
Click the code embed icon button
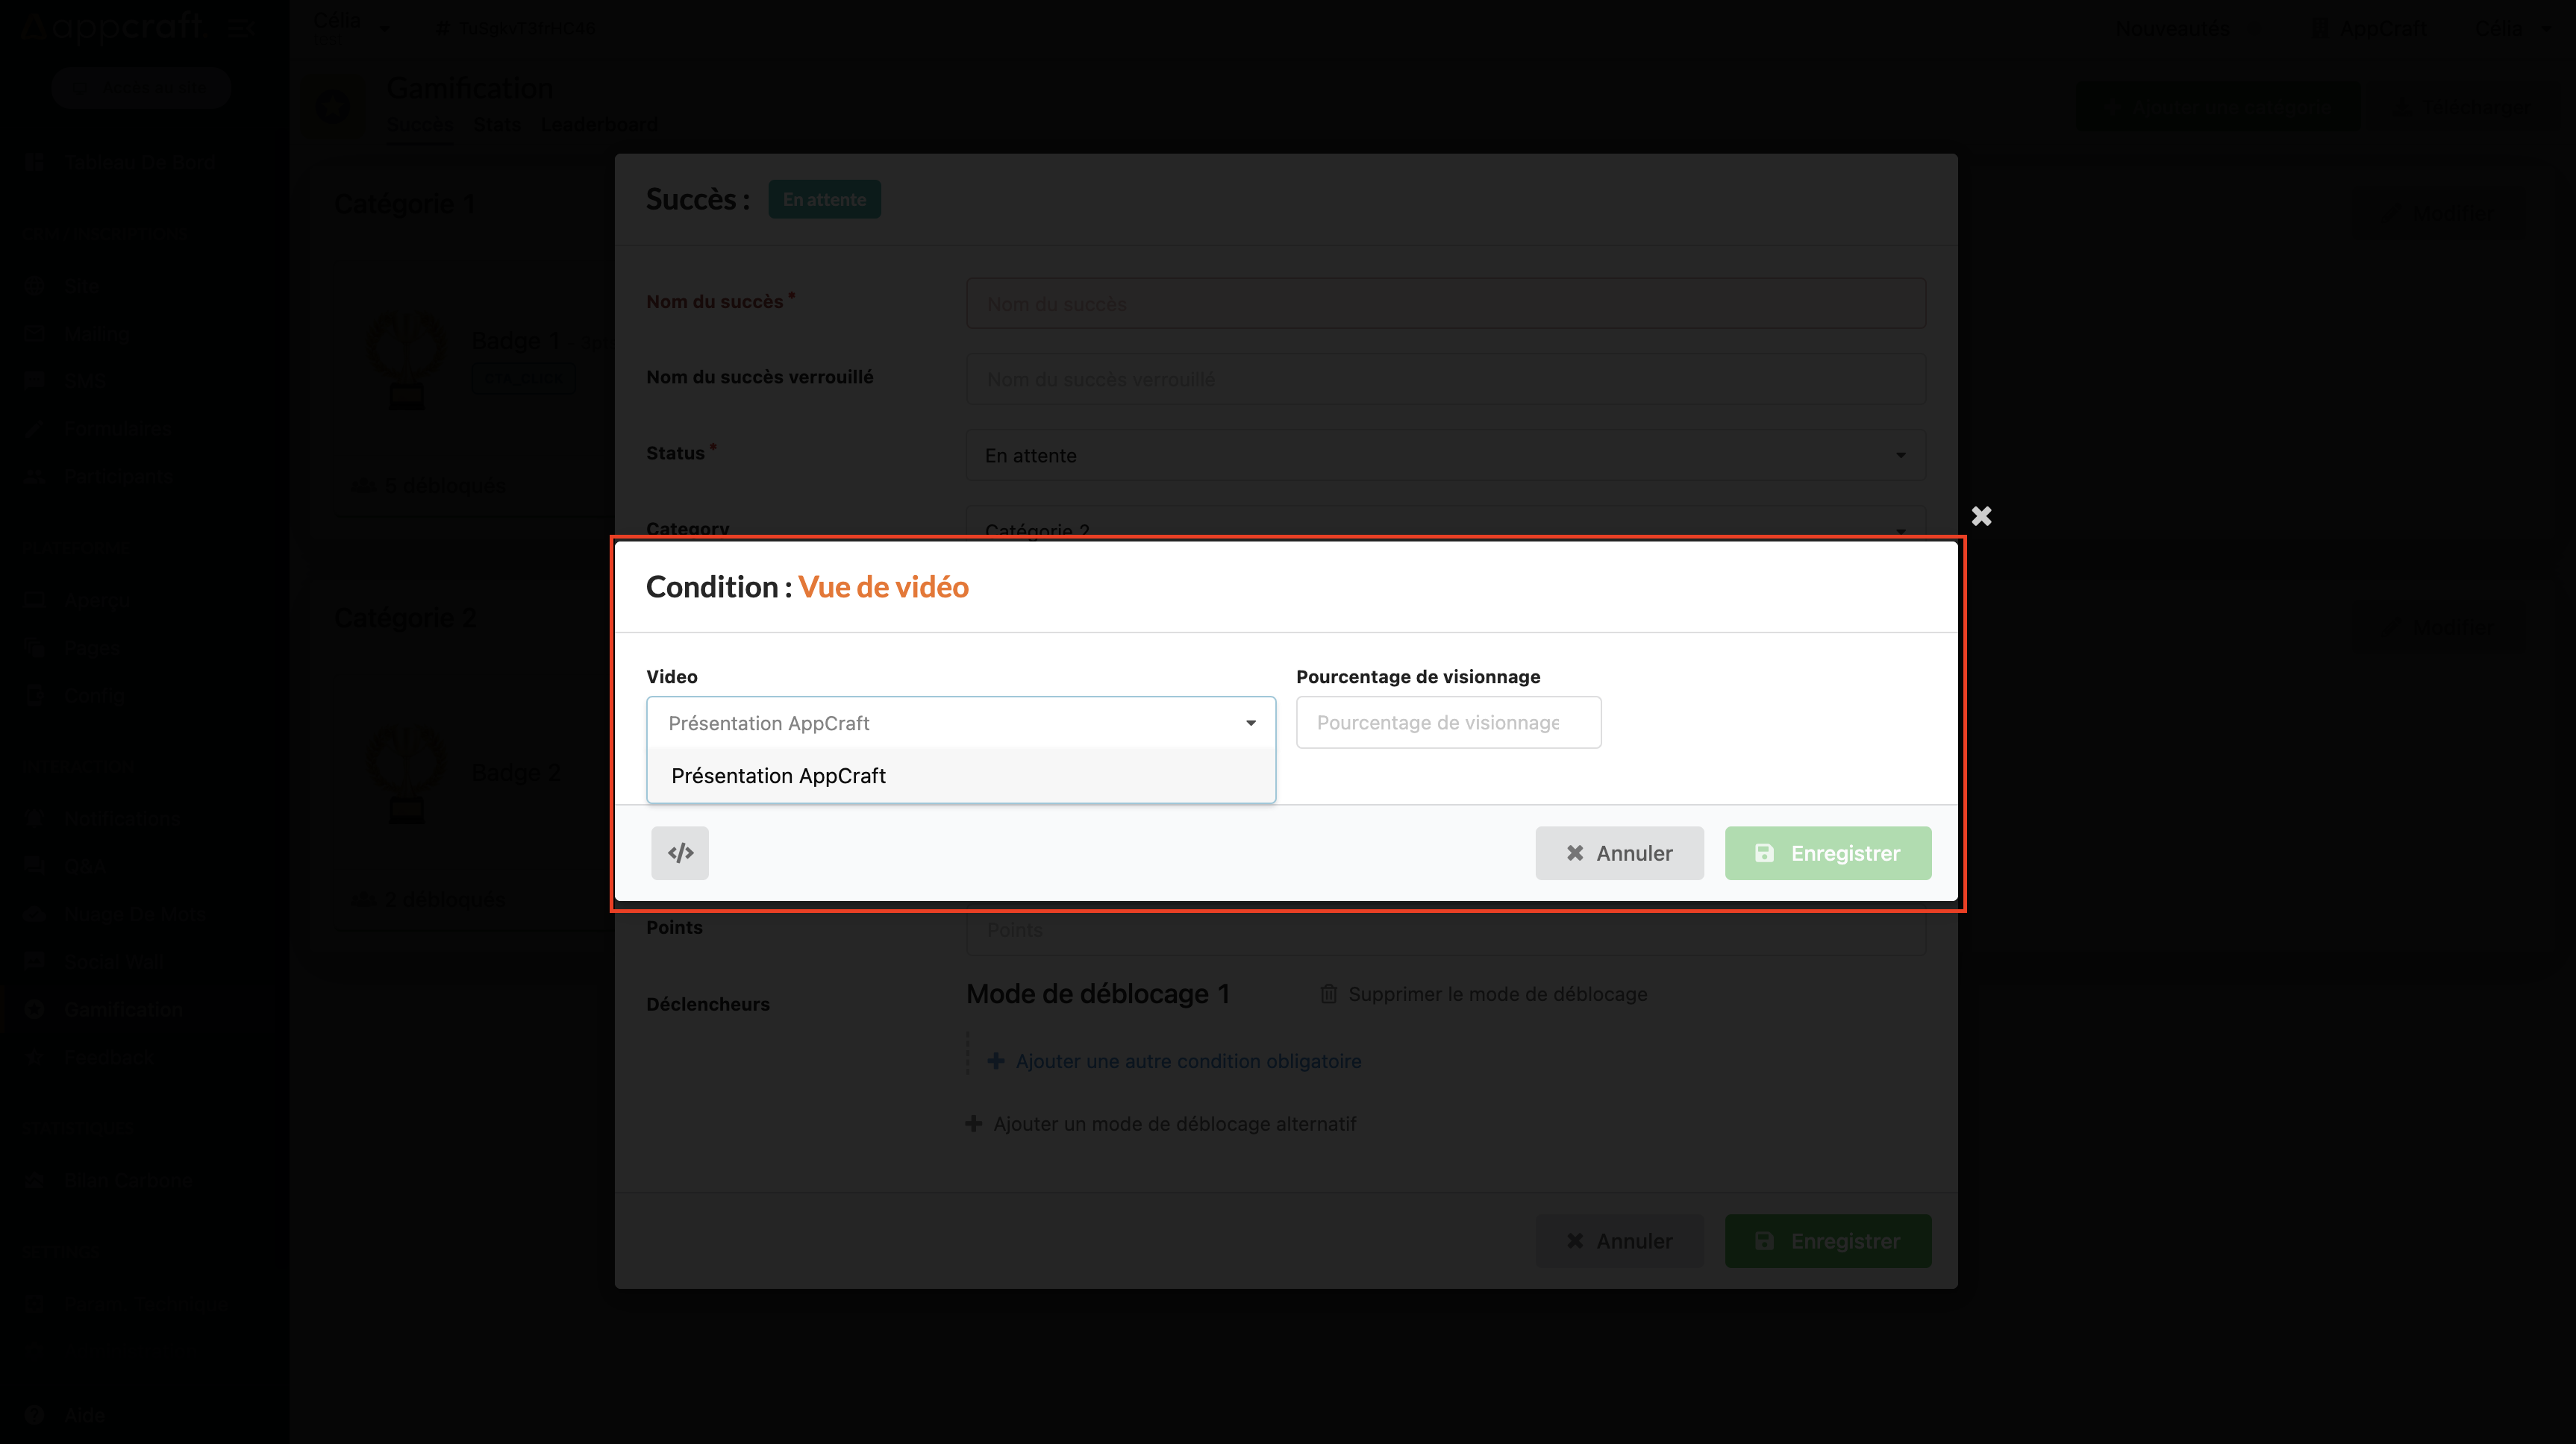[x=680, y=853]
